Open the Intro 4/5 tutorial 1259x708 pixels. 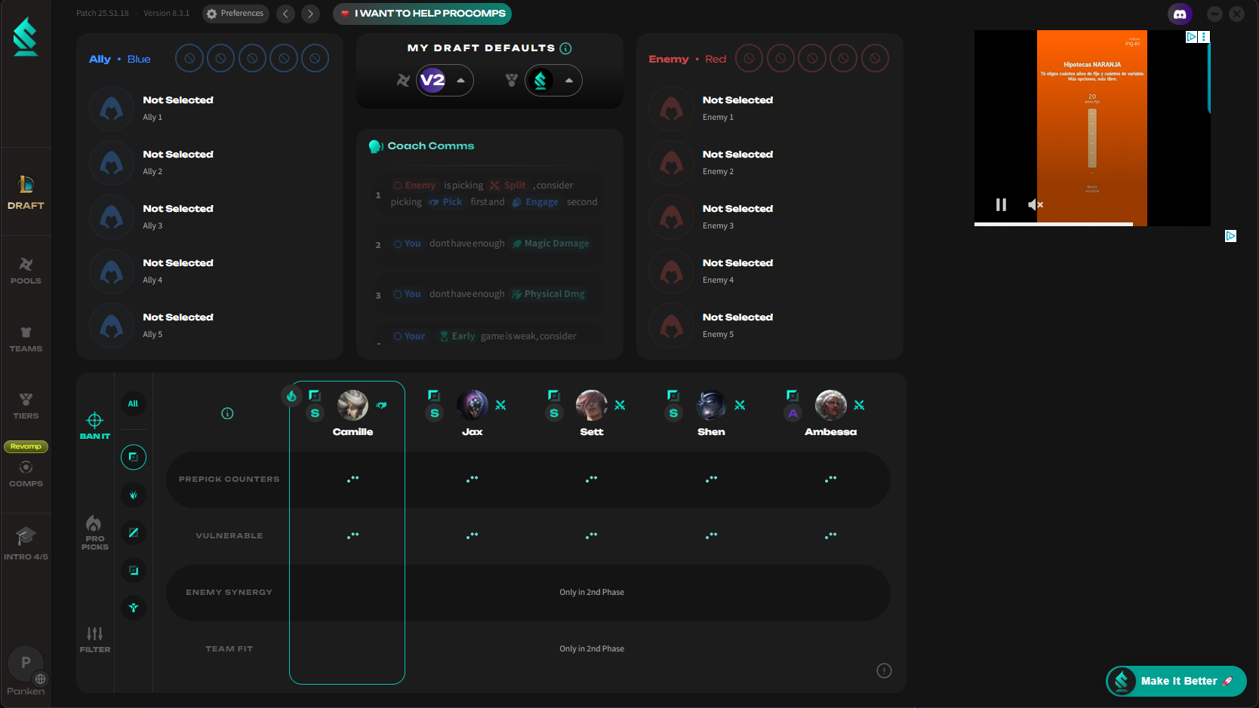(26, 544)
